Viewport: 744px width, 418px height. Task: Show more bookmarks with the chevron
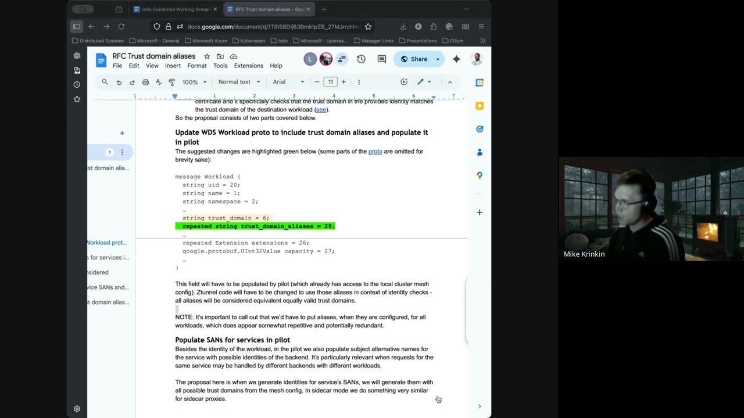482,41
